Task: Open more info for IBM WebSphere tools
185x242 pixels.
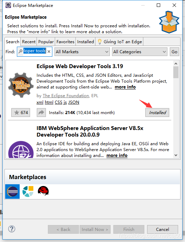Action: 117,156
